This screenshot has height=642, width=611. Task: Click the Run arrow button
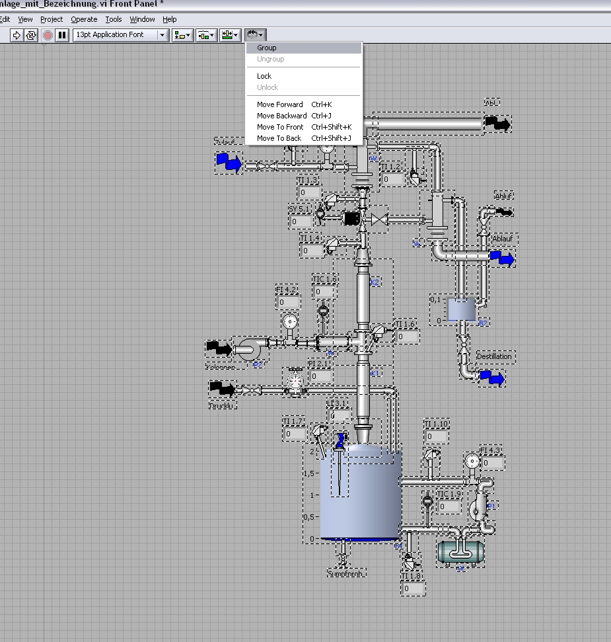(17, 35)
